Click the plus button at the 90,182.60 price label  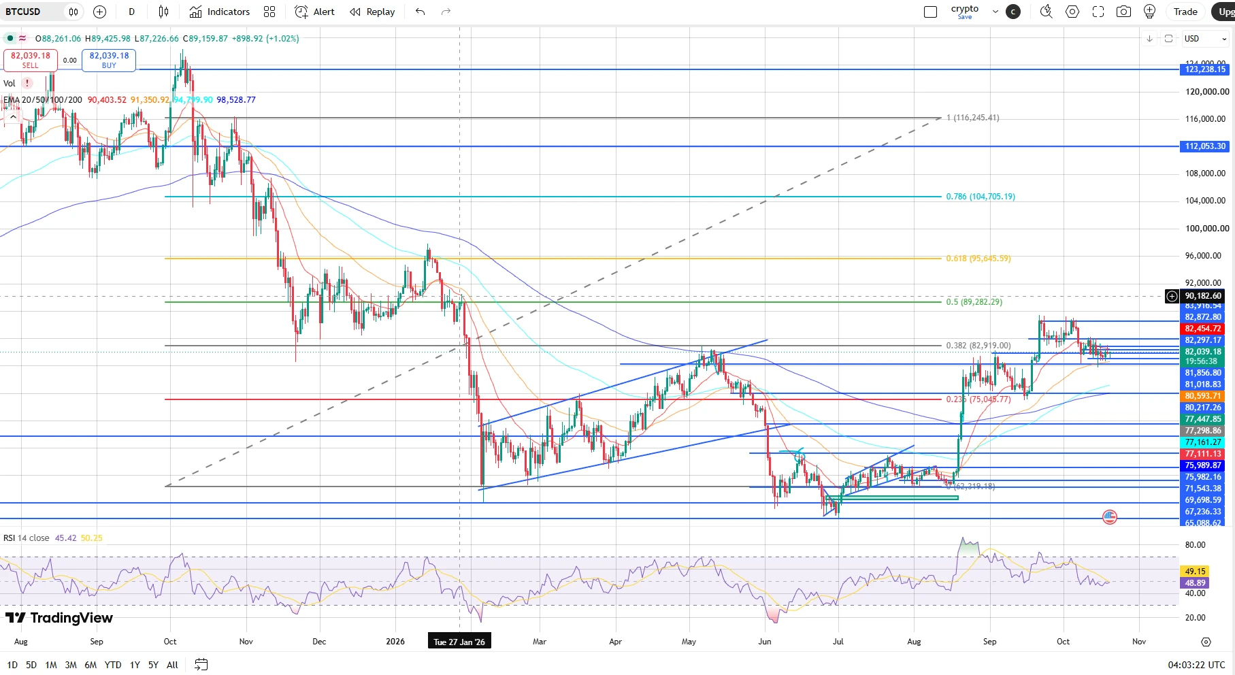1172,296
